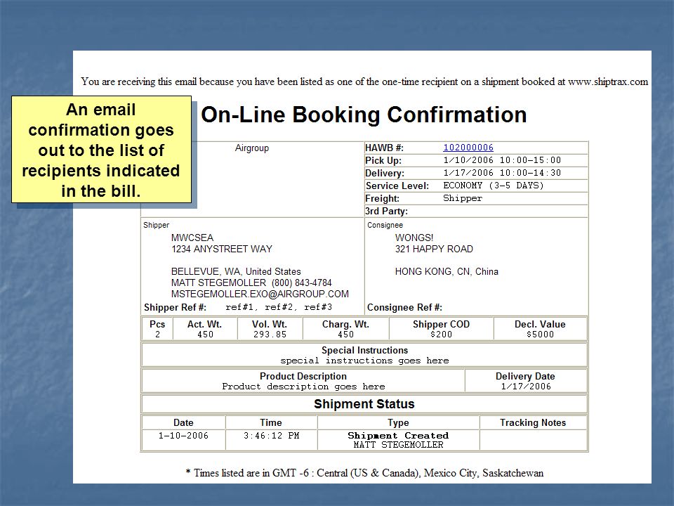Click status time 3:46:12 PM

pos(271,436)
